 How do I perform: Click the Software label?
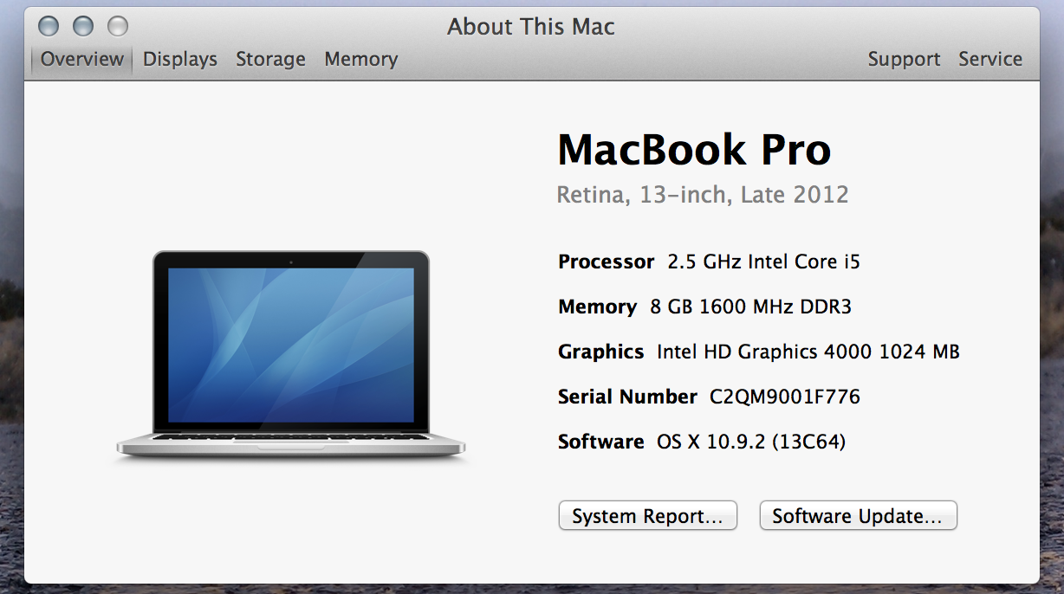[x=601, y=442]
